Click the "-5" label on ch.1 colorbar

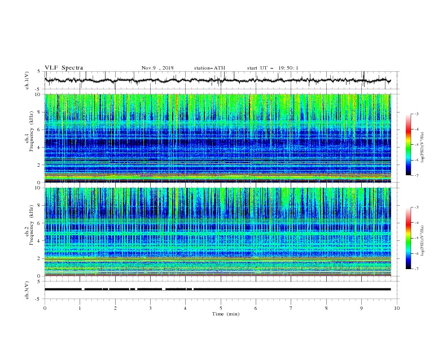(x=416, y=145)
